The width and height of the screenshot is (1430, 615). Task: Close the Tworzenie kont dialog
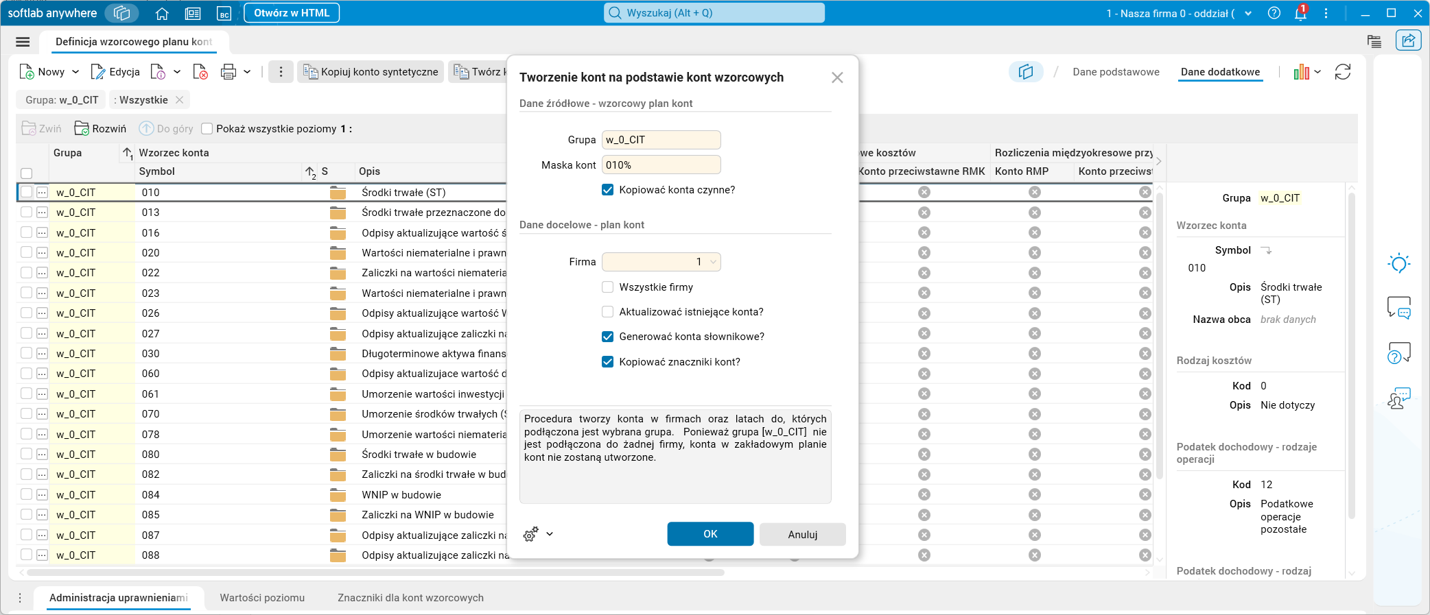point(837,77)
